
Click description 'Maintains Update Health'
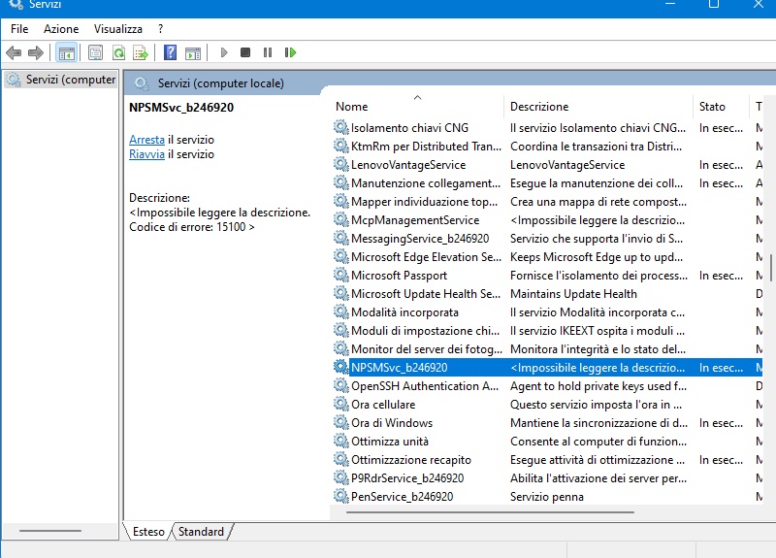[573, 294]
